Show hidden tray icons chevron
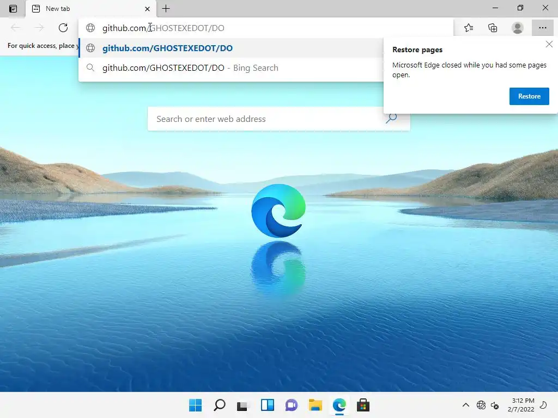 point(465,405)
